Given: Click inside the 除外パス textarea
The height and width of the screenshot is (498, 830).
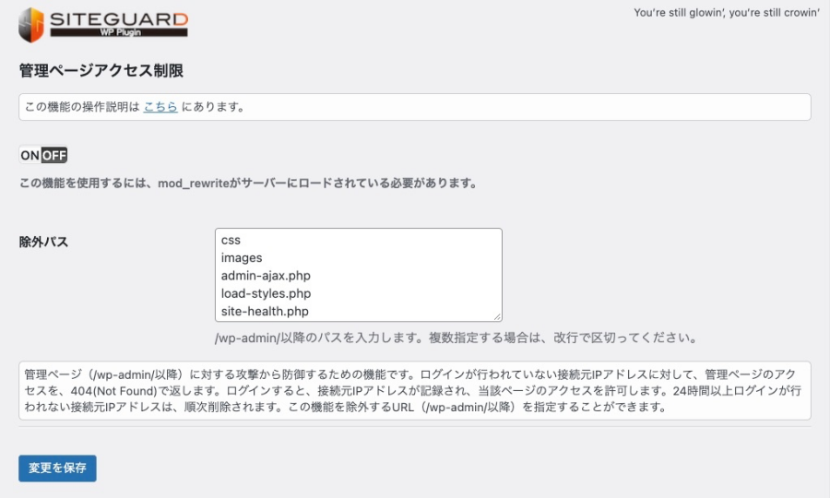Looking at the screenshot, I should point(359,275).
